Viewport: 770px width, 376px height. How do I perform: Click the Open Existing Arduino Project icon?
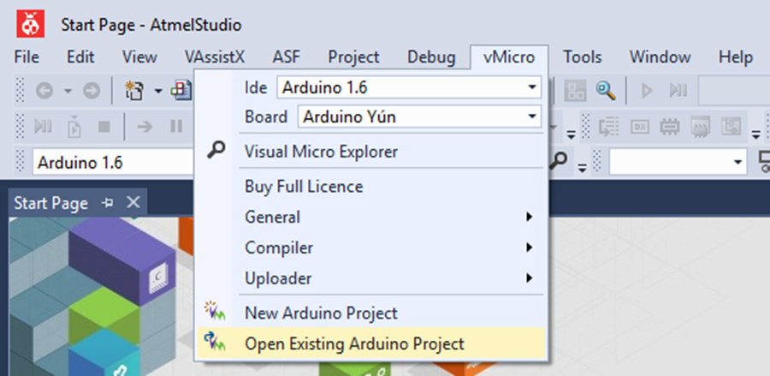(215, 343)
